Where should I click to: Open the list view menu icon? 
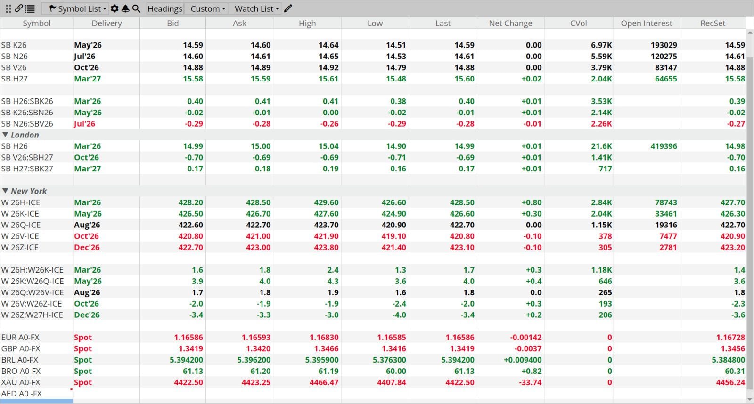[x=30, y=8]
